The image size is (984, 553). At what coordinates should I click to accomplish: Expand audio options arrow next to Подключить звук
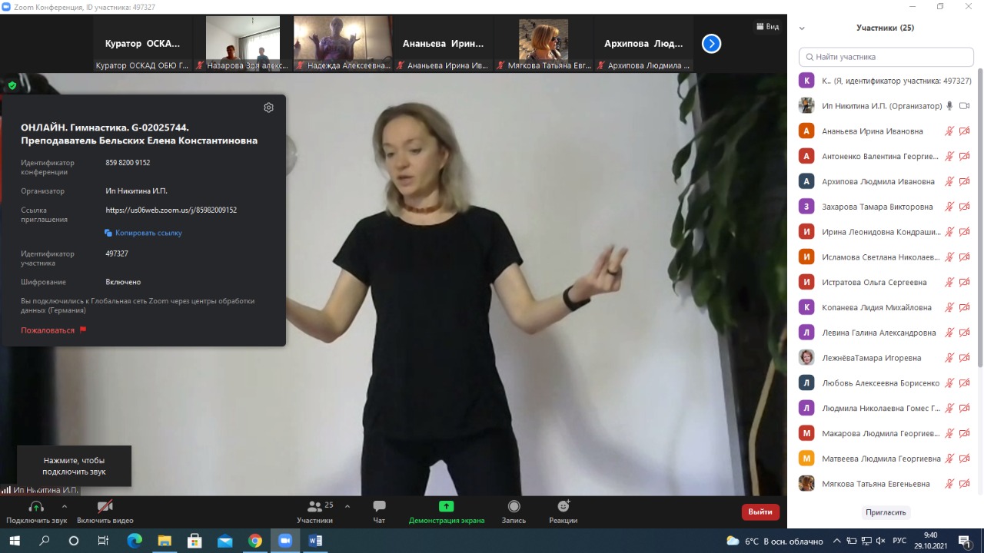pos(64,506)
